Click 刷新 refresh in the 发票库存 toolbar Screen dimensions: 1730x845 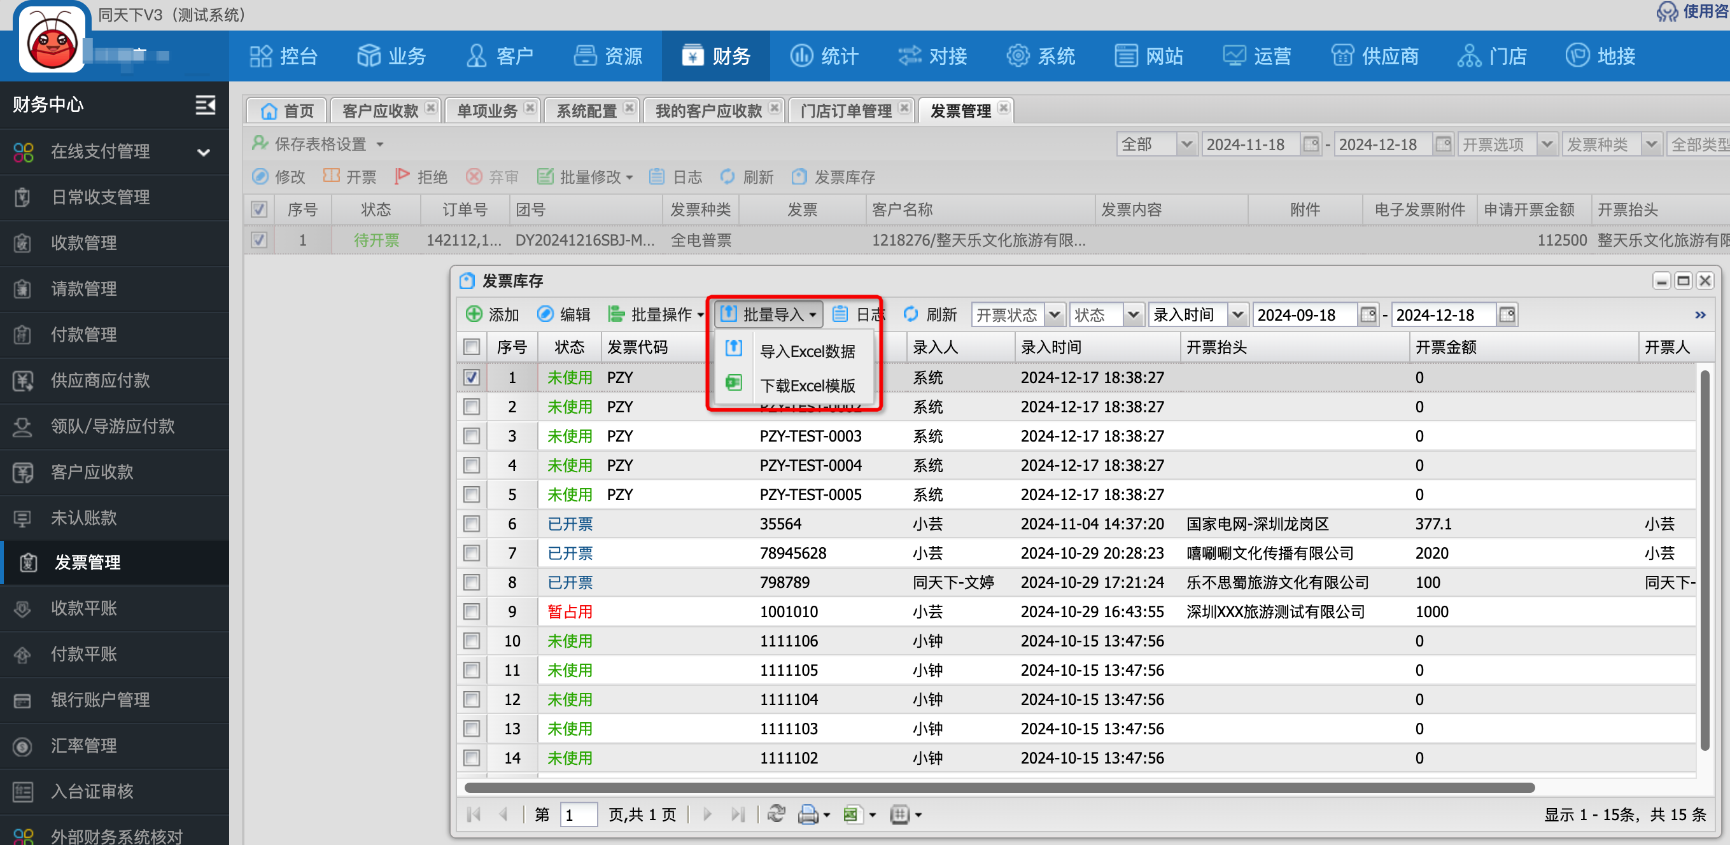(x=930, y=314)
